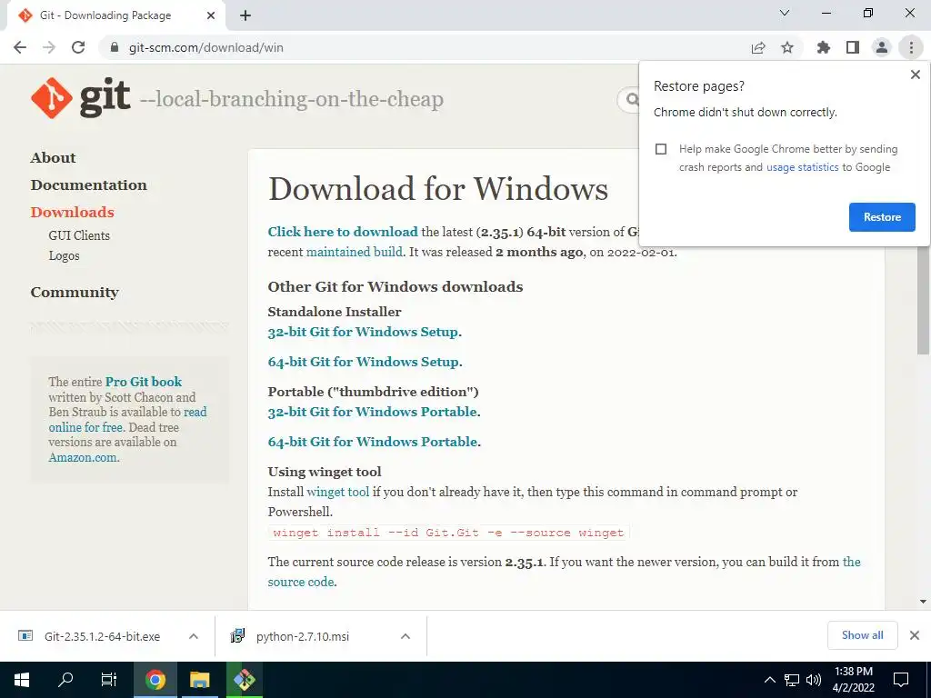Download 32-bit Git for Windows Portable
Viewport: 931px width, 698px height.
[x=372, y=412]
